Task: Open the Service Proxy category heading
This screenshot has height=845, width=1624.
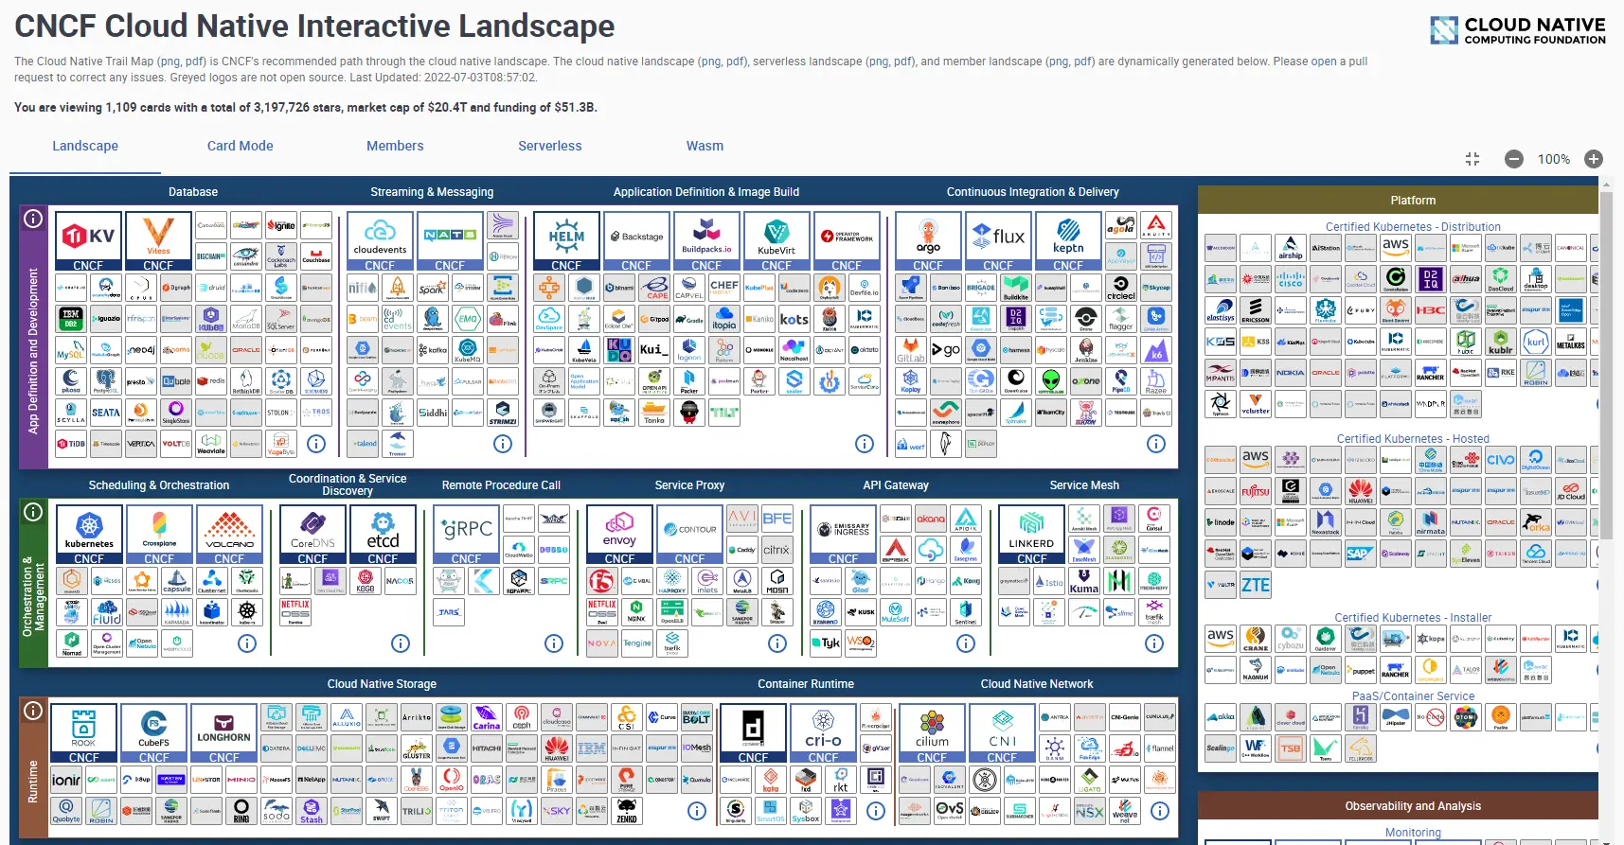Action: click(x=689, y=485)
